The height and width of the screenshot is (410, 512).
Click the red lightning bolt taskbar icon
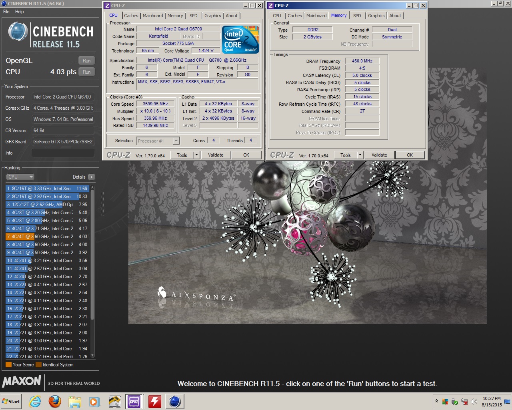[154, 402]
